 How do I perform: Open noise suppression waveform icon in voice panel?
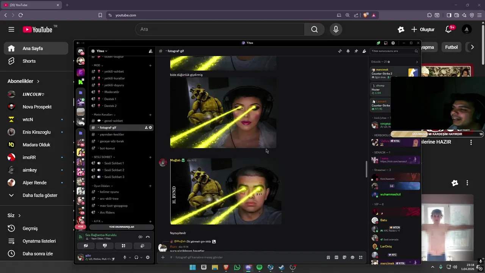click(x=140, y=237)
